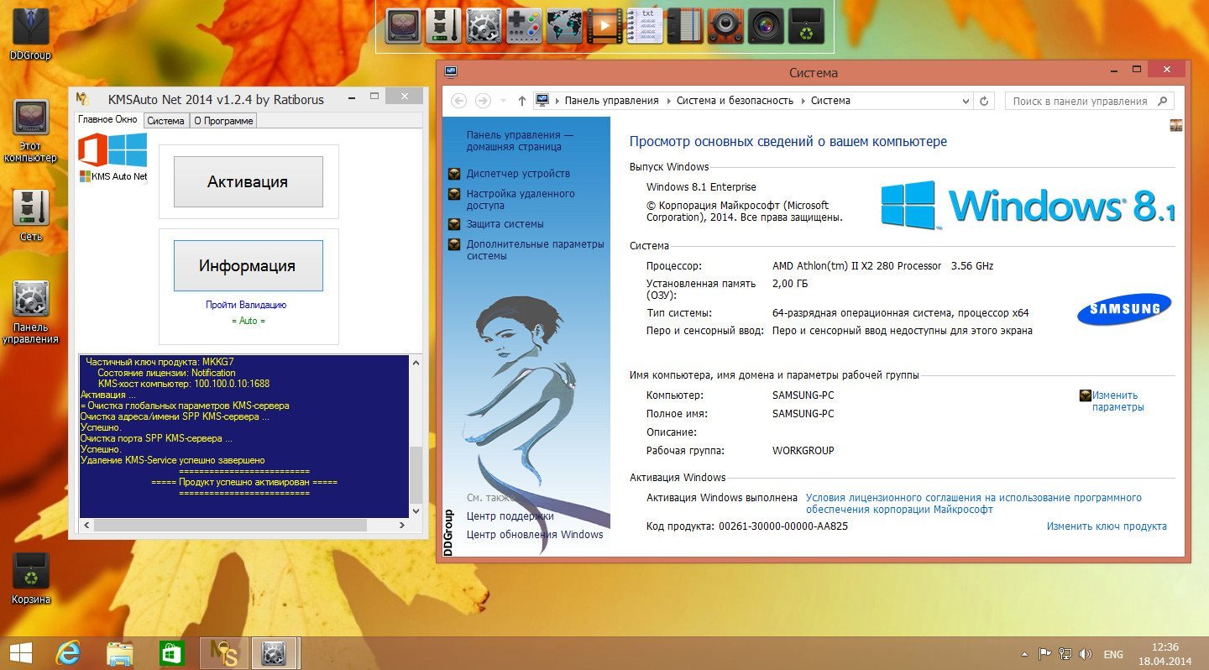The width and height of the screenshot is (1209, 670).
Task: Open the black notebook icon in the top dock
Action: 685,26
